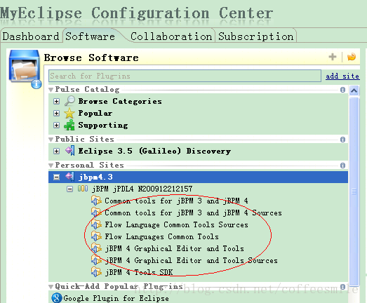The image size is (367, 303).
Task: Select jBPM jPDL4 N200912212157 label
Action: click(142, 189)
